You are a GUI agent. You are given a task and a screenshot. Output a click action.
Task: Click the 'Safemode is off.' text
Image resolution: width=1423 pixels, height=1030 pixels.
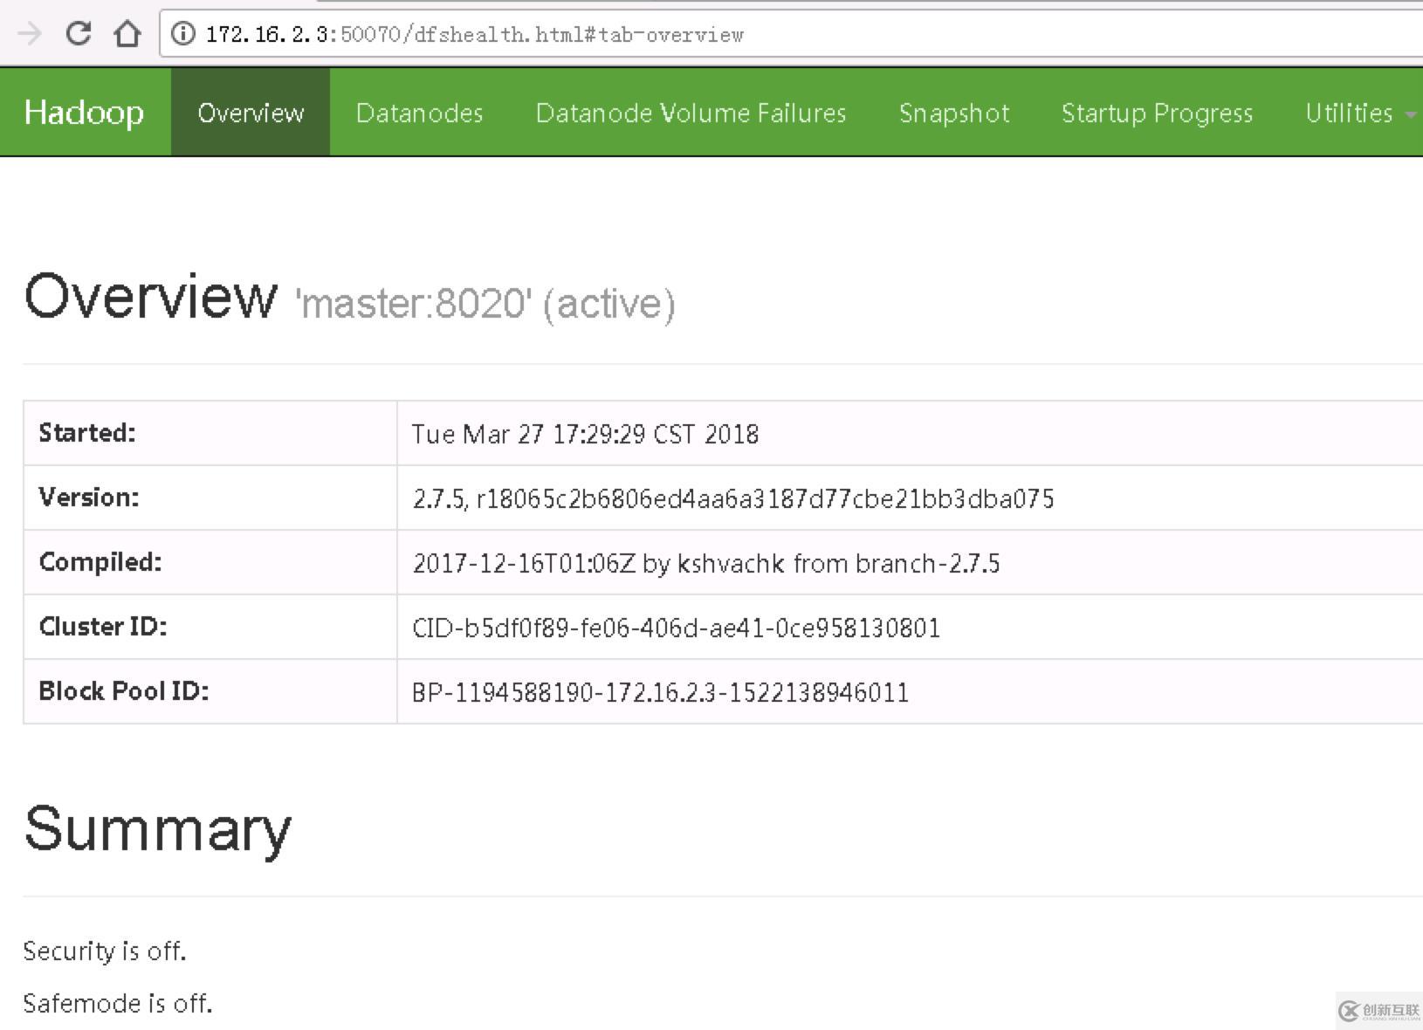(x=118, y=1003)
